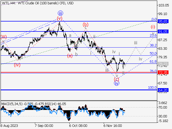Screen dimensions: 172x129
Task: Click the red (i) projected wave label
Action: 153,27
